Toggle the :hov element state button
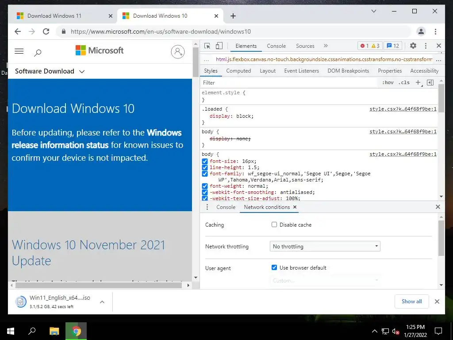This screenshot has height=340, width=453. click(x=388, y=83)
